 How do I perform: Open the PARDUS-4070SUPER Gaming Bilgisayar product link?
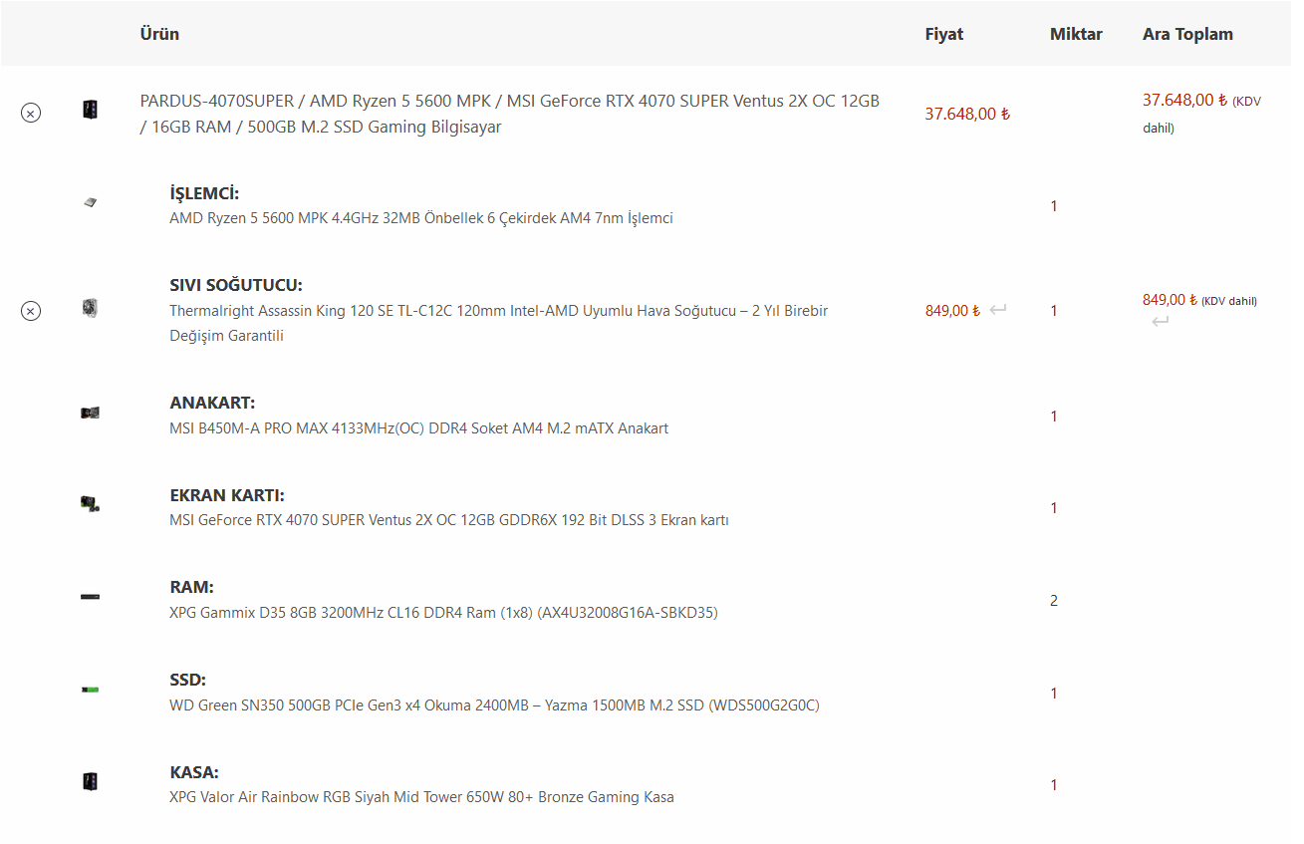coord(509,114)
